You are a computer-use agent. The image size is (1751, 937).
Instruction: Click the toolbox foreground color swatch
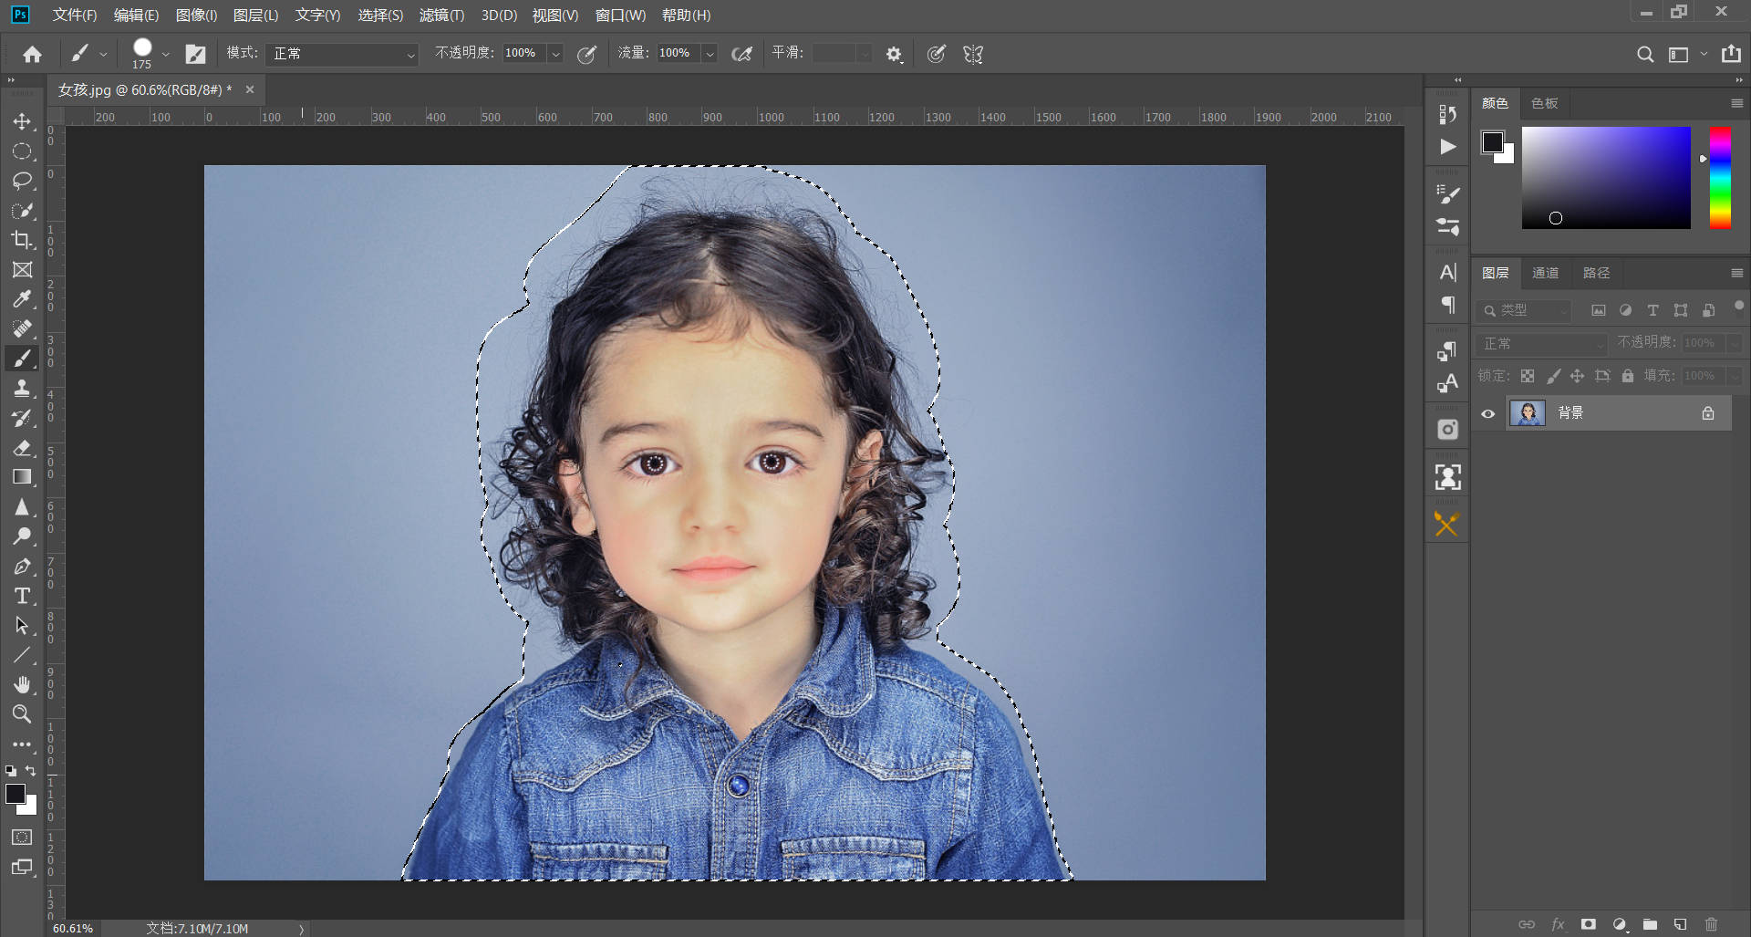point(16,794)
